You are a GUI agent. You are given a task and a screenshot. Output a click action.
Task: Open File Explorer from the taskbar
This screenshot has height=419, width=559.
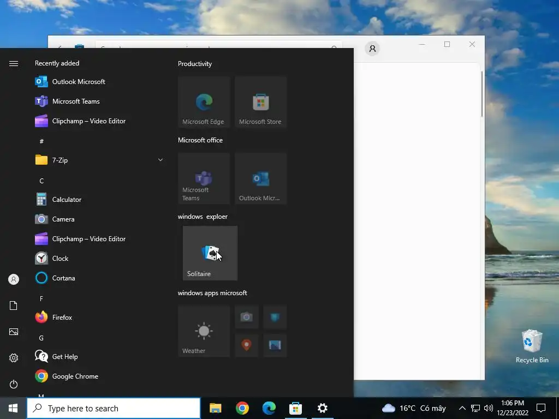click(215, 408)
